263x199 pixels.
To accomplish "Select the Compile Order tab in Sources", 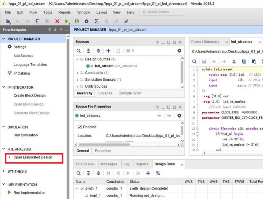I will tap(130, 93).
